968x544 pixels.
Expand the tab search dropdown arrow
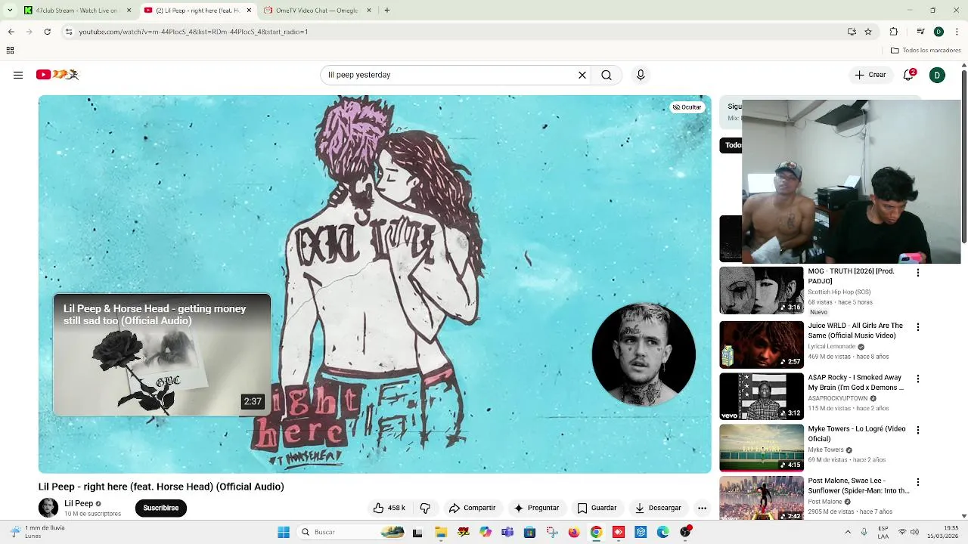tap(10, 11)
